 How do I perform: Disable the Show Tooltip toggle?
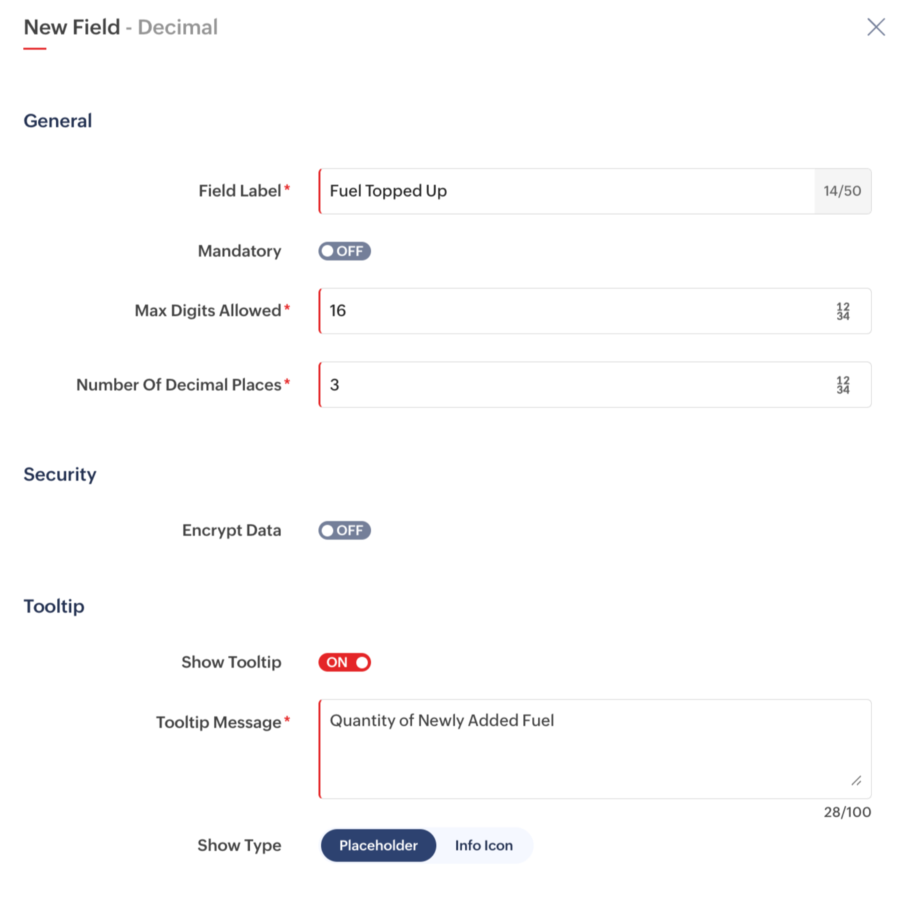click(x=344, y=662)
